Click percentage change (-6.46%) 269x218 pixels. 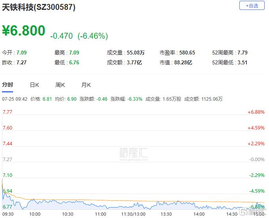tap(93, 36)
